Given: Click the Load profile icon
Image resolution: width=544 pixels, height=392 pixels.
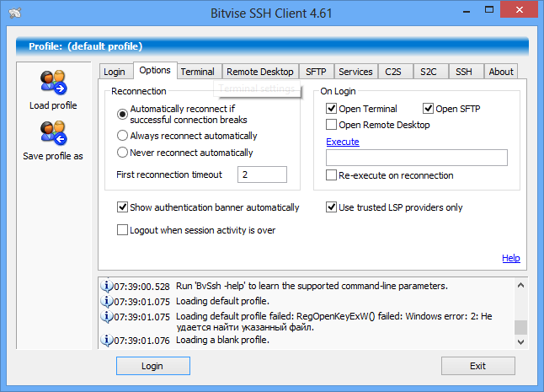Looking at the screenshot, I should tap(52, 84).
